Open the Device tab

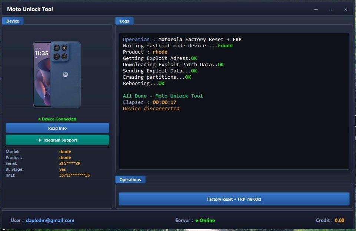pos(13,21)
